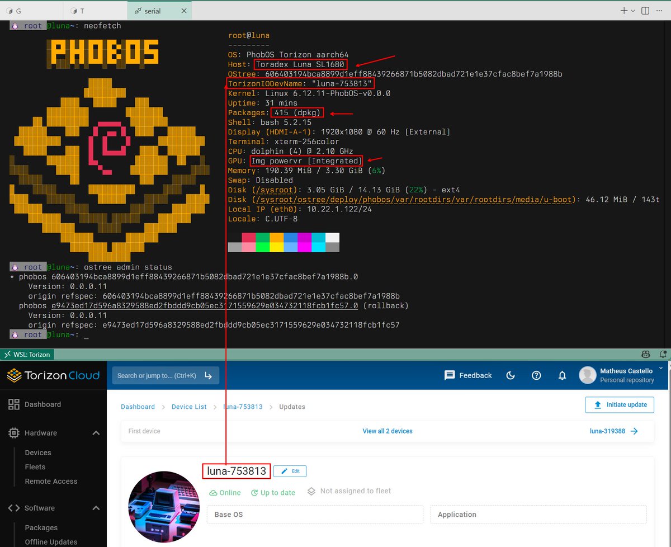Click the Up to date status

[x=273, y=493]
